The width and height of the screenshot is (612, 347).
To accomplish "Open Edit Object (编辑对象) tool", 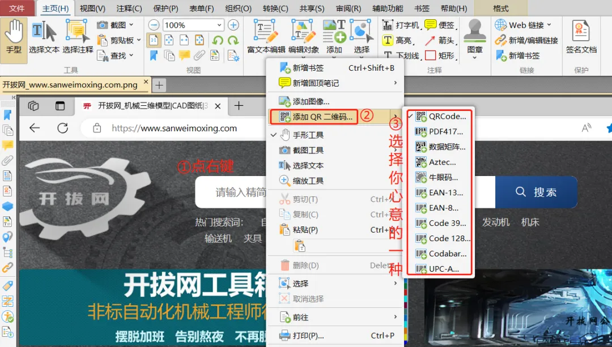I will (x=304, y=38).
